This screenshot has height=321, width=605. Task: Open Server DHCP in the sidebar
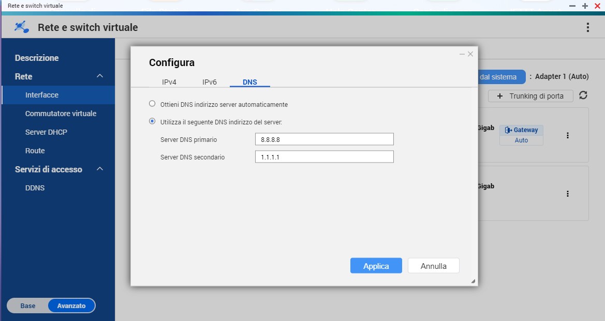[46, 132]
